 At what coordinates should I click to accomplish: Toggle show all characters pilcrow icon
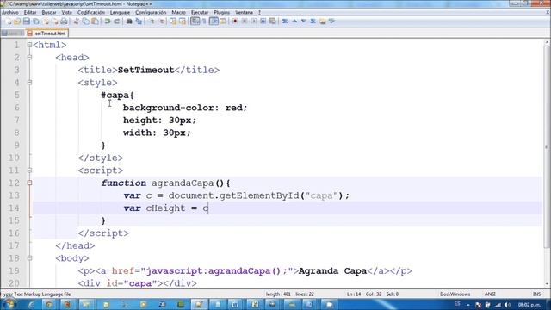click(x=204, y=22)
